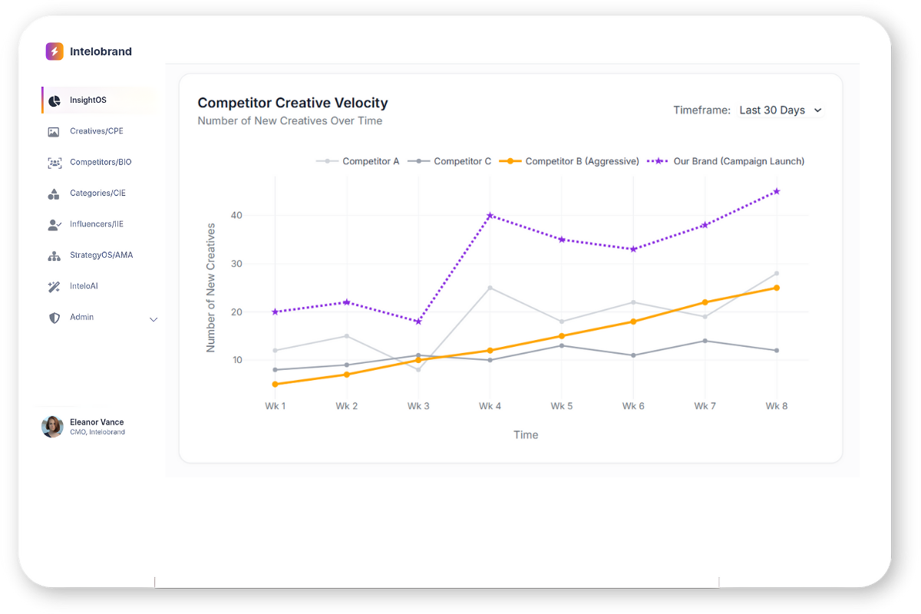Click the Categories/CIE shapes icon
921x614 pixels.
54,193
